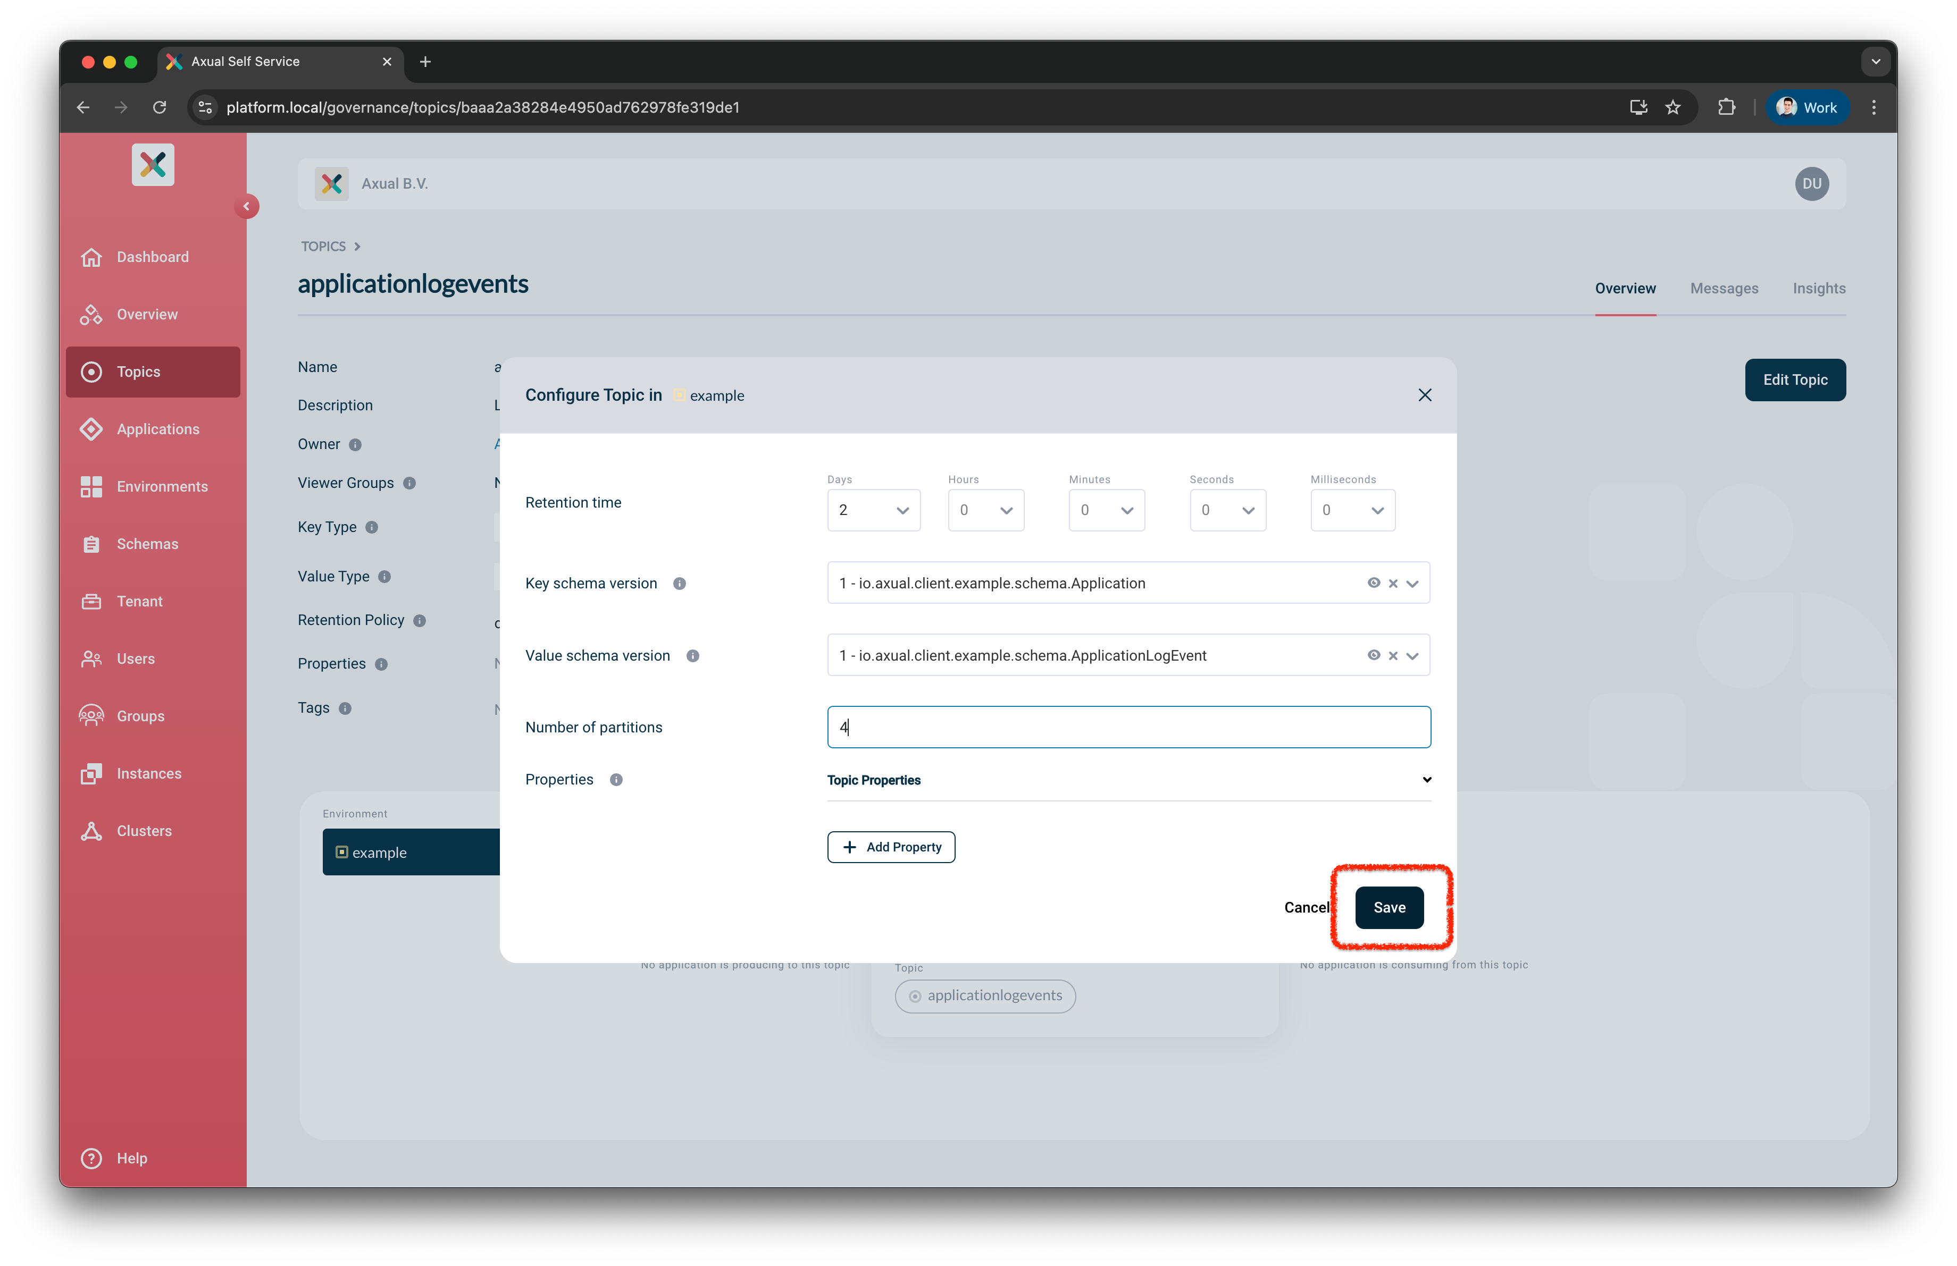Open the value schema version dropdown

tap(1414, 655)
